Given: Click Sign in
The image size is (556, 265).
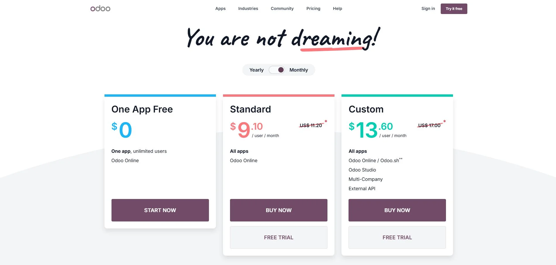Looking at the screenshot, I should click(428, 8).
